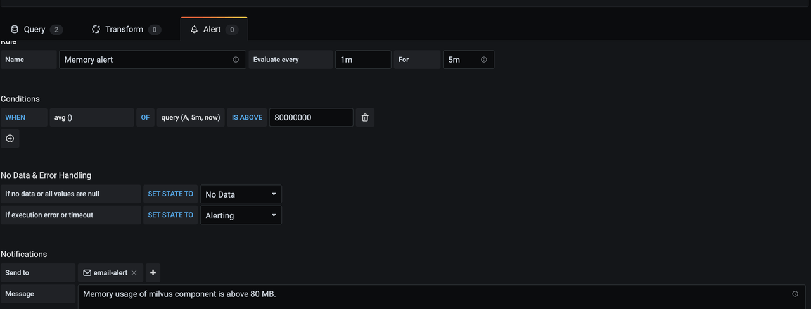Remove email-alert notification channel

[x=134, y=273]
